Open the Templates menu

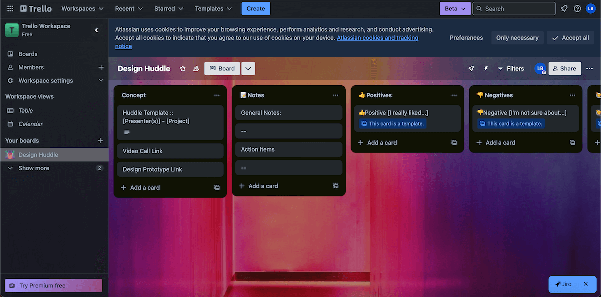pos(213,8)
